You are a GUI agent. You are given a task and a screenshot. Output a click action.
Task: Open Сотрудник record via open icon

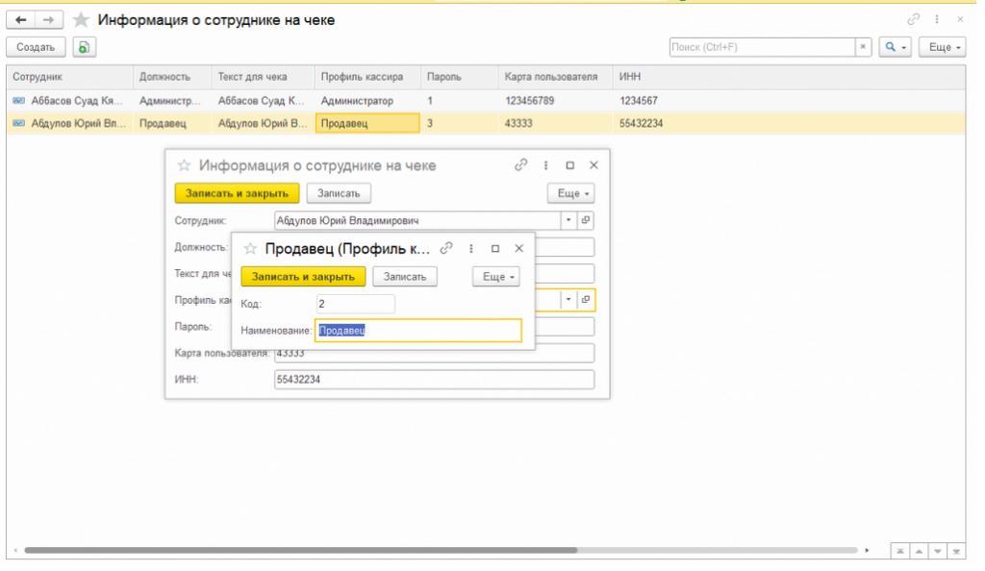[586, 221]
